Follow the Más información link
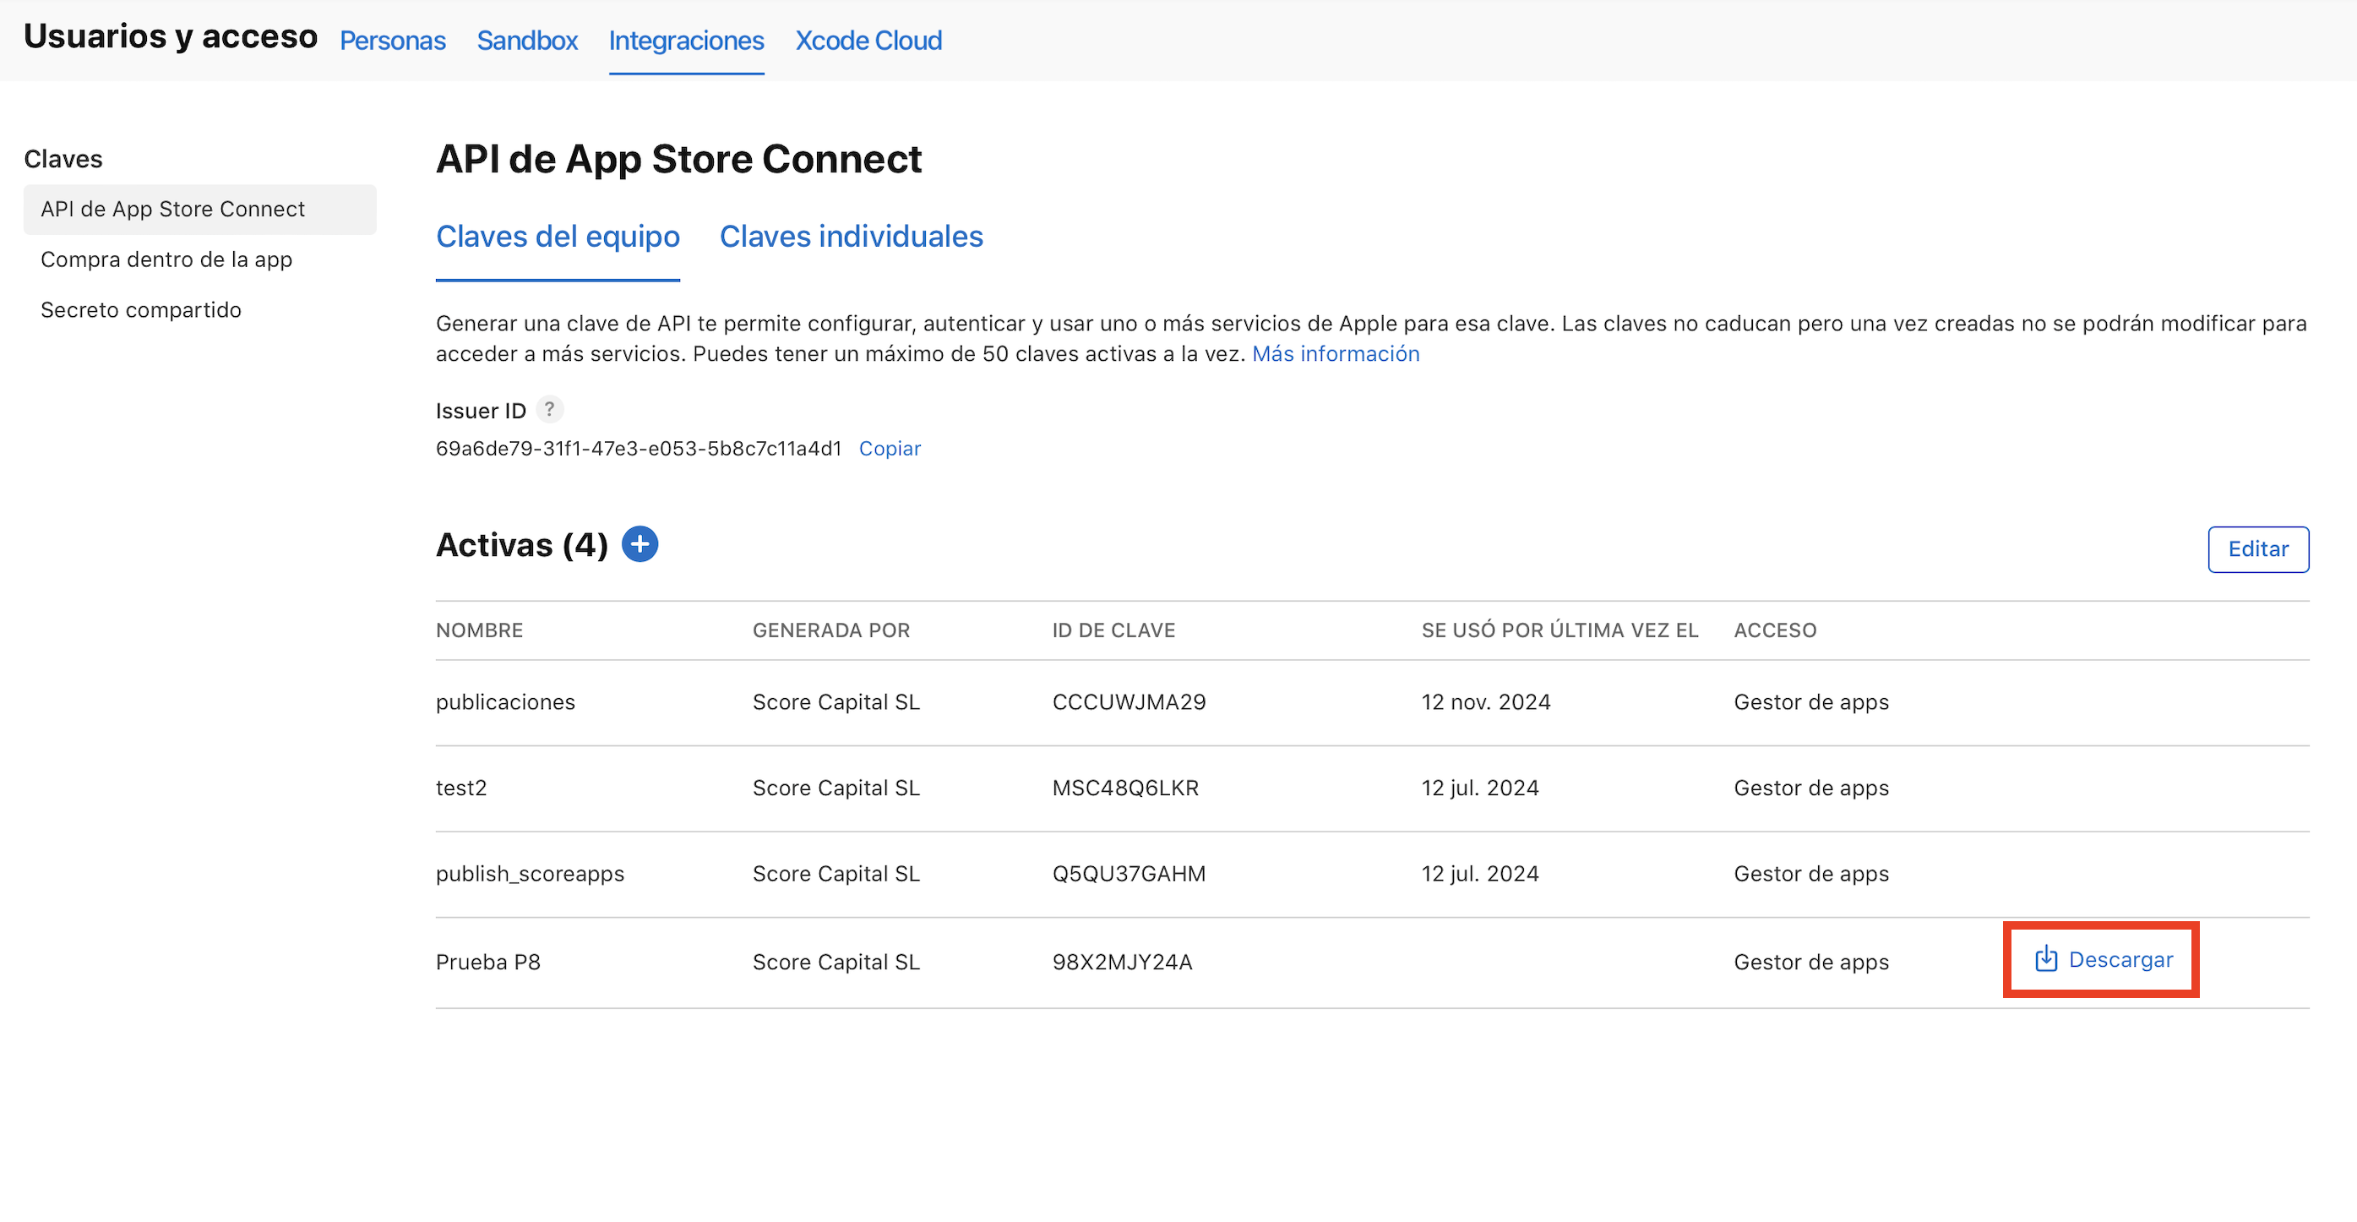This screenshot has width=2357, height=1222. click(1336, 353)
